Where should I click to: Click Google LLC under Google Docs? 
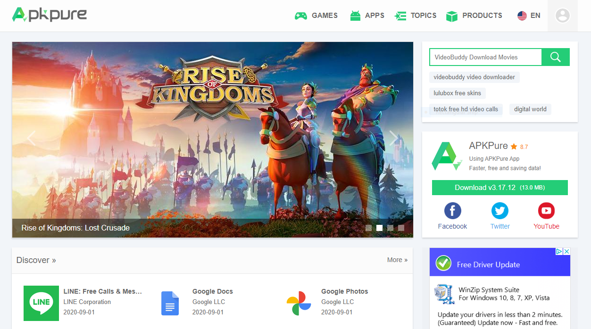click(208, 302)
